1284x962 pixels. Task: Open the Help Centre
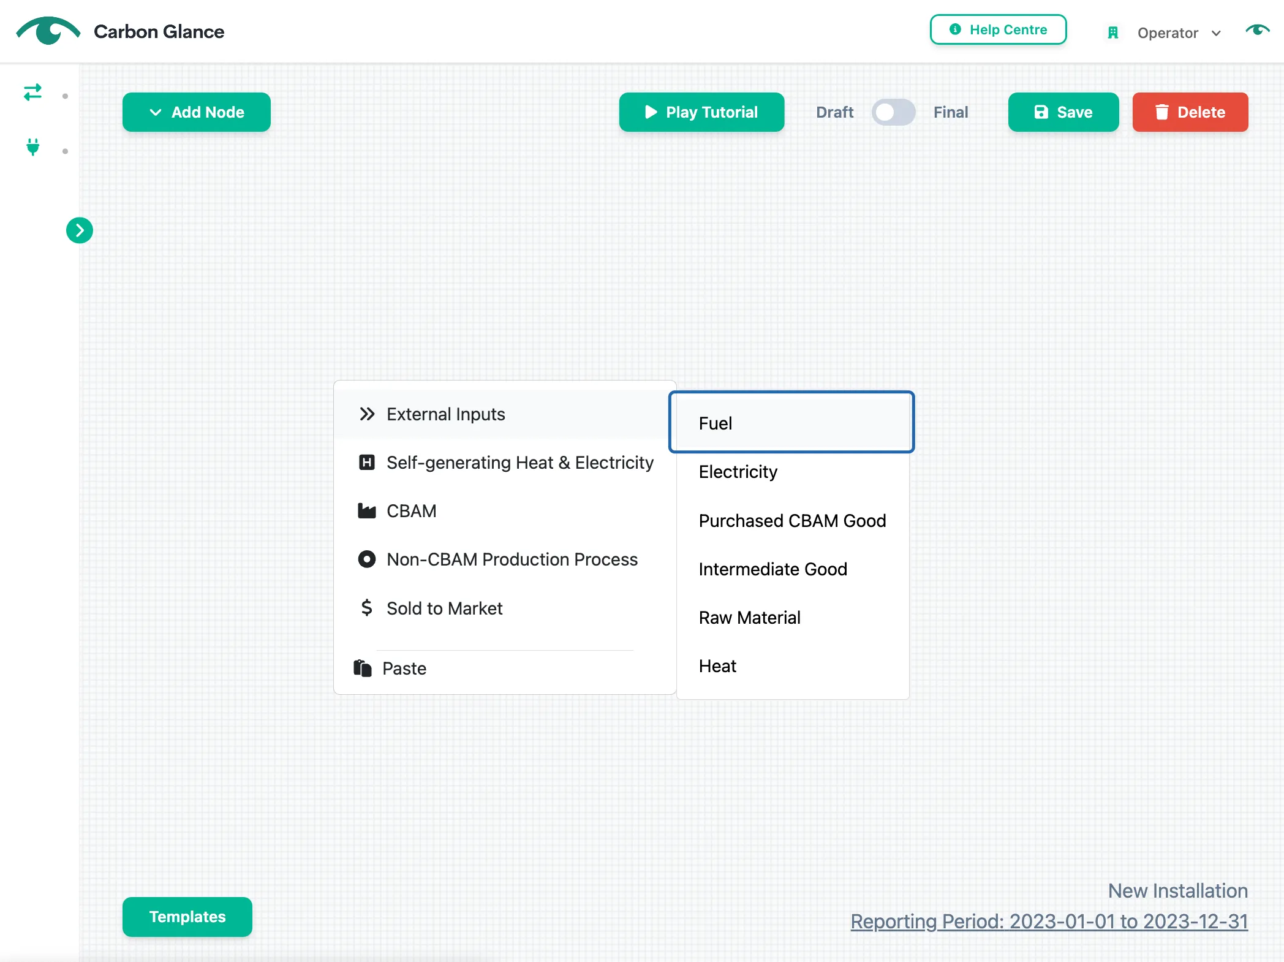pos(998,29)
